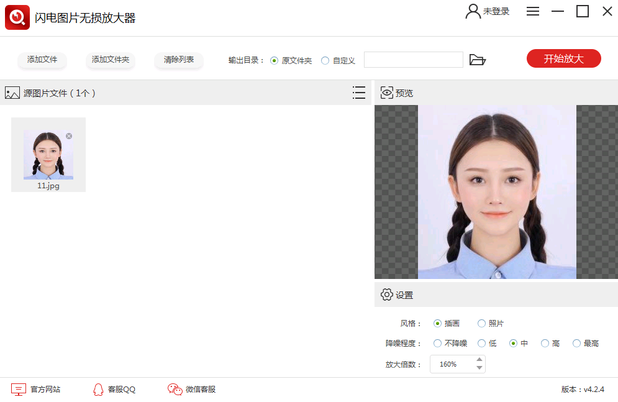The width and height of the screenshot is (618, 402).
Task: Click the 源图片文件（1个）header text
Action: point(60,93)
